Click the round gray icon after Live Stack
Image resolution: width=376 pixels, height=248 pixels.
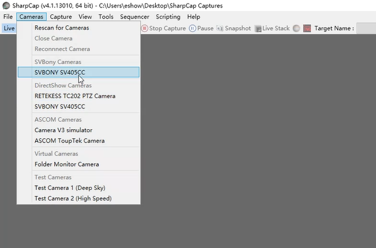click(296, 28)
